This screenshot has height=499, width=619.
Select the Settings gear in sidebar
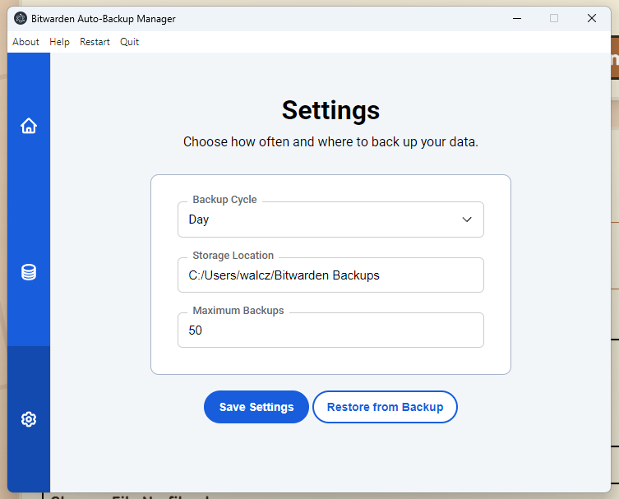tap(29, 419)
